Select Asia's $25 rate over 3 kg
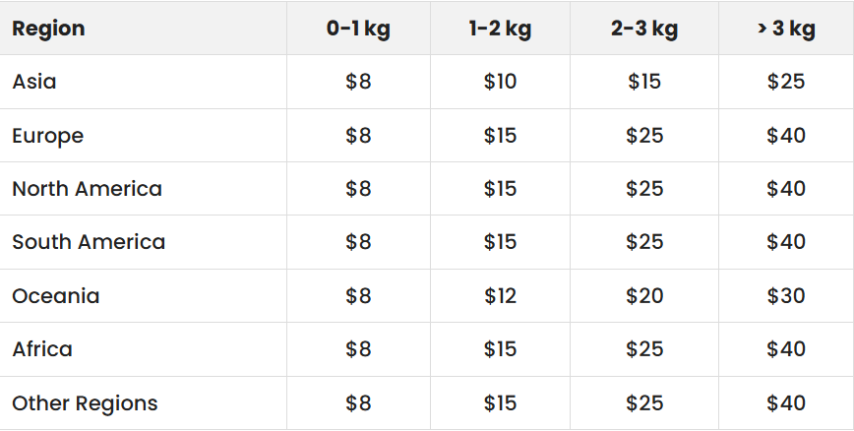This screenshot has width=854, height=431. [786, 82]
